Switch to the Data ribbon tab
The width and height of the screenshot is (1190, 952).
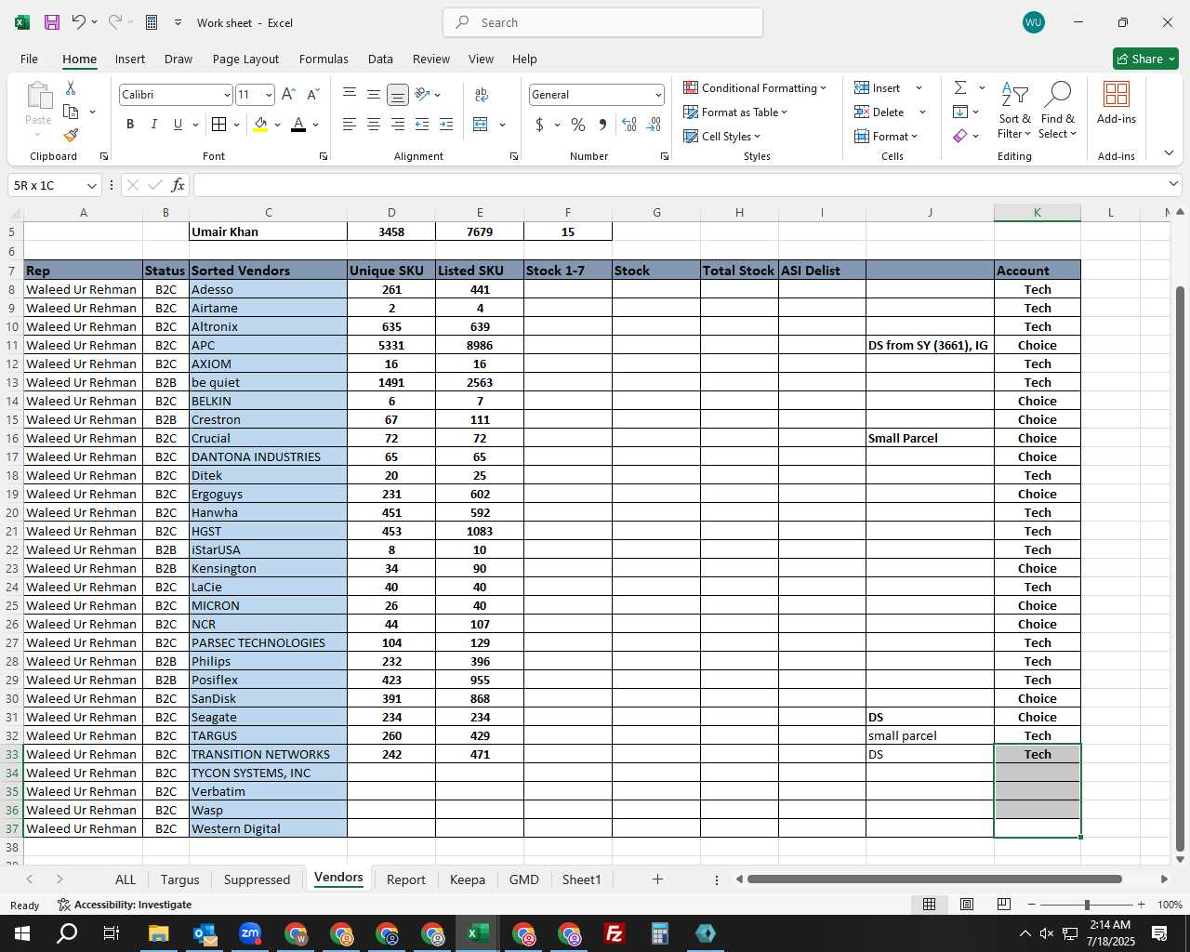coord(380,59)
